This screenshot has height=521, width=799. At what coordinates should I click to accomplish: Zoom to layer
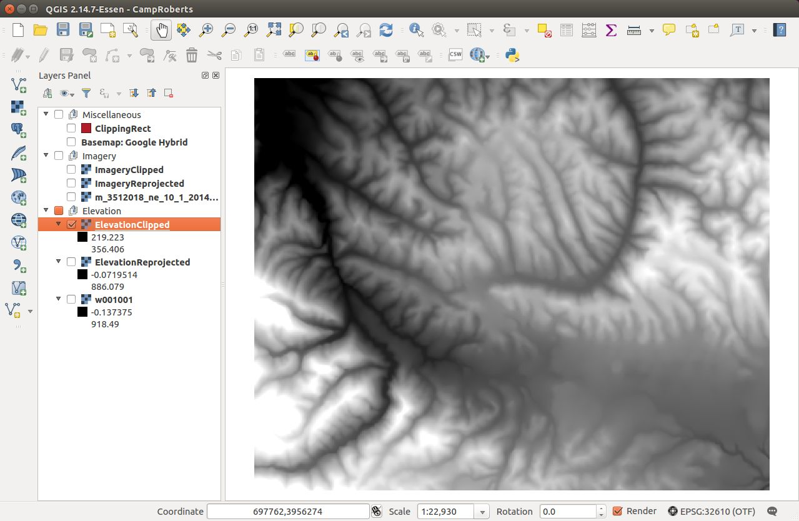pyautogui.click(x=319, y=29)
